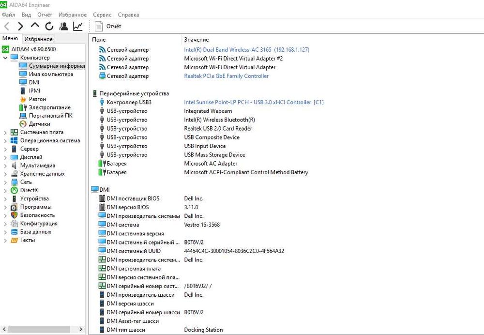Viewport: 484px width, 335px height.
Task: Select Имя компьютера in the tree
Action: point(51,74)
